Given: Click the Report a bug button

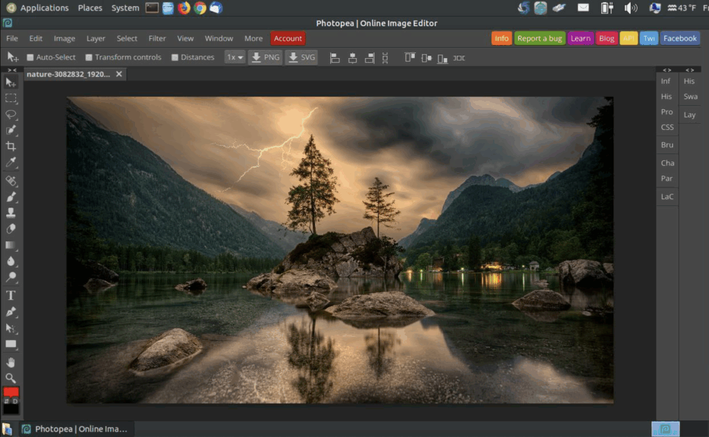Looking at the screenshot, I should [x=539, y=39].
